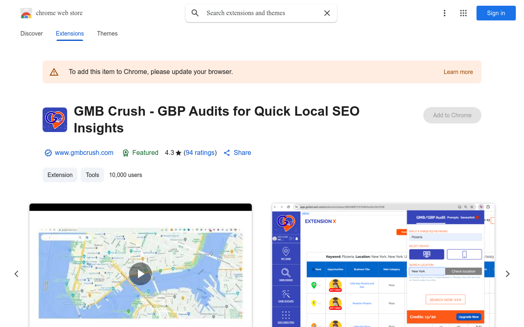Open the GMB/GBP Audit screenshot thumbnail
This screenshot has height=327, width=524.
(383, 265)
